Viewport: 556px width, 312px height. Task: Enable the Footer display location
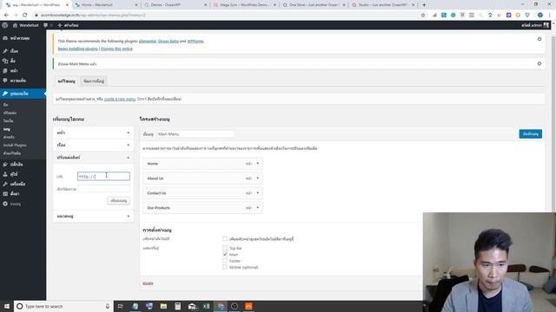[225, 261]
